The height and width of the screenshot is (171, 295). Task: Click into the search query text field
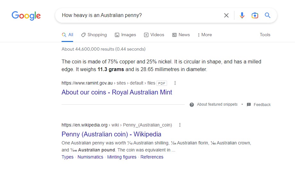139,15
